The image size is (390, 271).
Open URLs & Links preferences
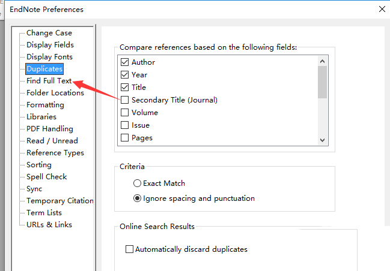(49, 225)
